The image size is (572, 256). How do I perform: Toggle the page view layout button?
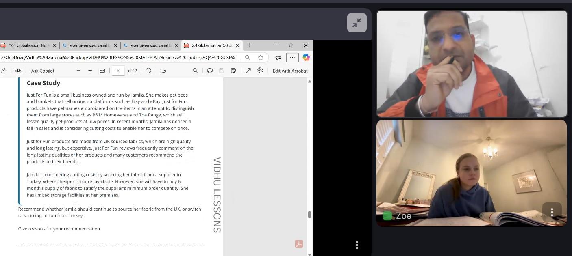tap(163, 71)
